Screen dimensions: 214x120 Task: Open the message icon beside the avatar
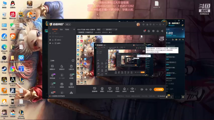point(143,25)
